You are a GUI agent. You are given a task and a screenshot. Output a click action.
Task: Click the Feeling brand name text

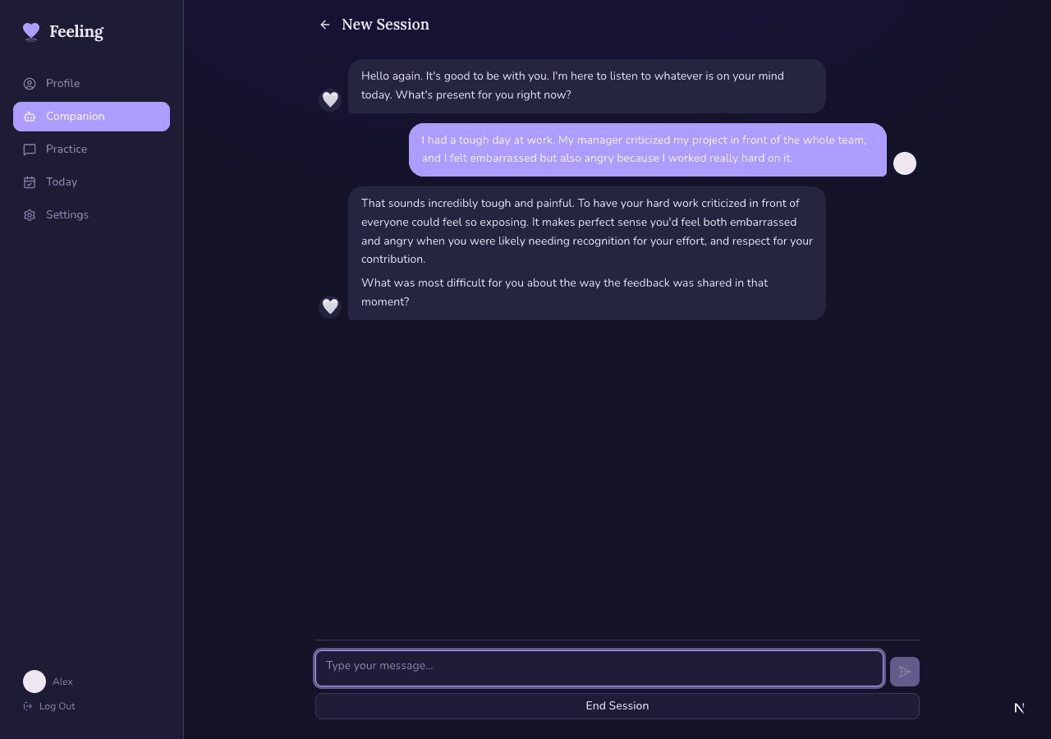76,32
